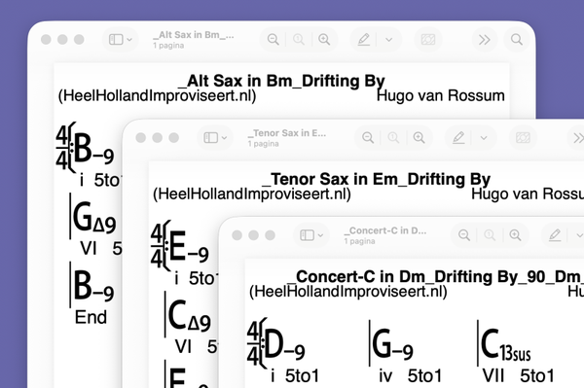Click the form-fill button in Tenor Sax window
Viewport: 584px width, 388px height.
pos(523,138)
